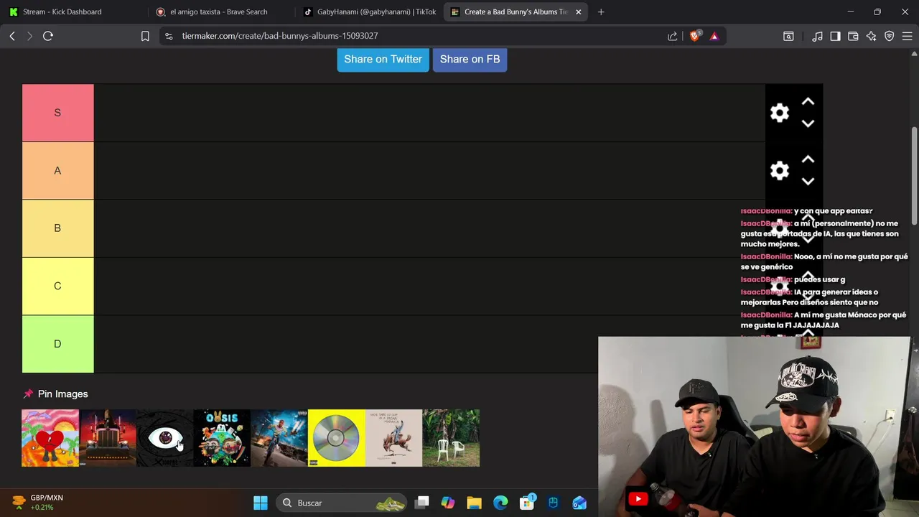The width and height of the screenshot is (919, 517).
Task: Switch to the GabyHanami TikTok tab
Action: click(369, 11)
